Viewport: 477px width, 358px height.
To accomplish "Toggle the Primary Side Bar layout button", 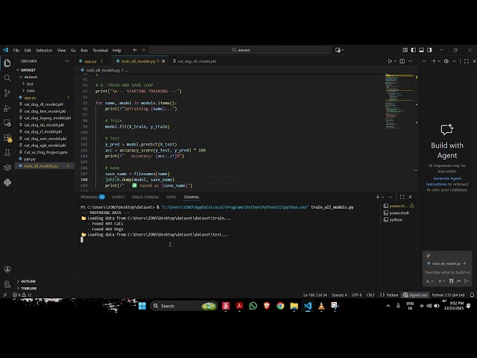I will click(x=413, y=50).
